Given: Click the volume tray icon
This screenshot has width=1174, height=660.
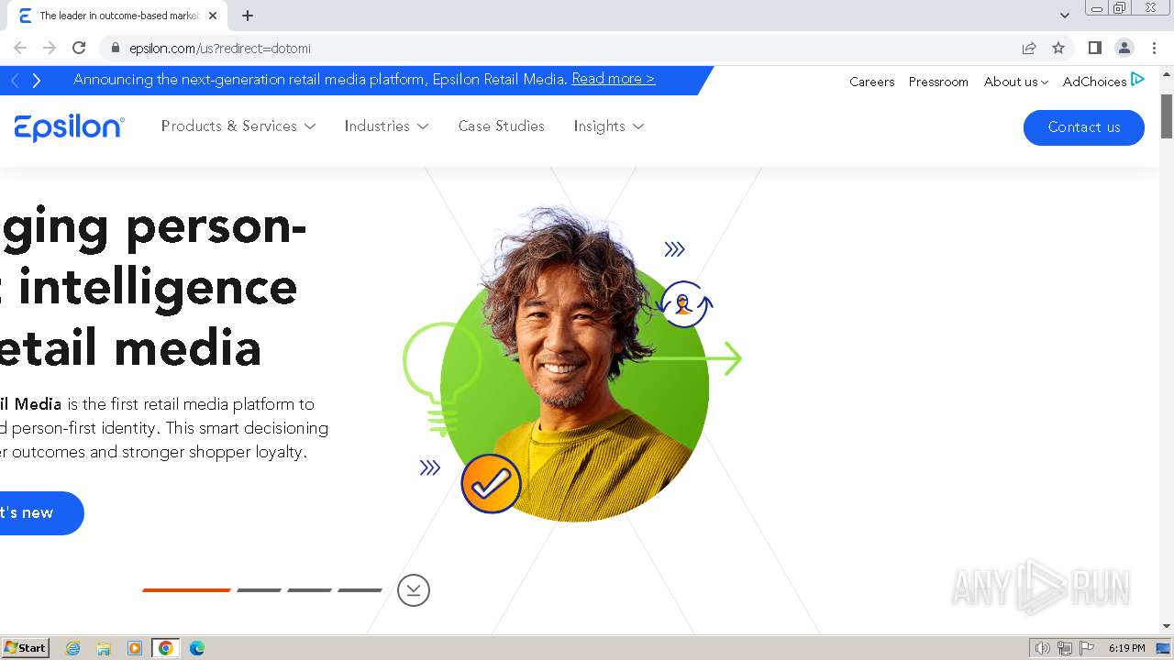Looking at the screenshot, I should [x=1043, y=648].
